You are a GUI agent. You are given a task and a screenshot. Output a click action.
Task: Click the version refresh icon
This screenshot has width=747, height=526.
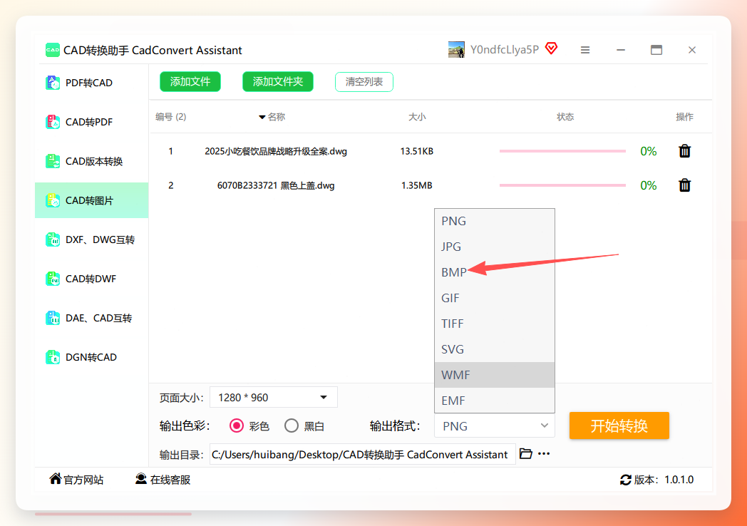coord(626,480)
